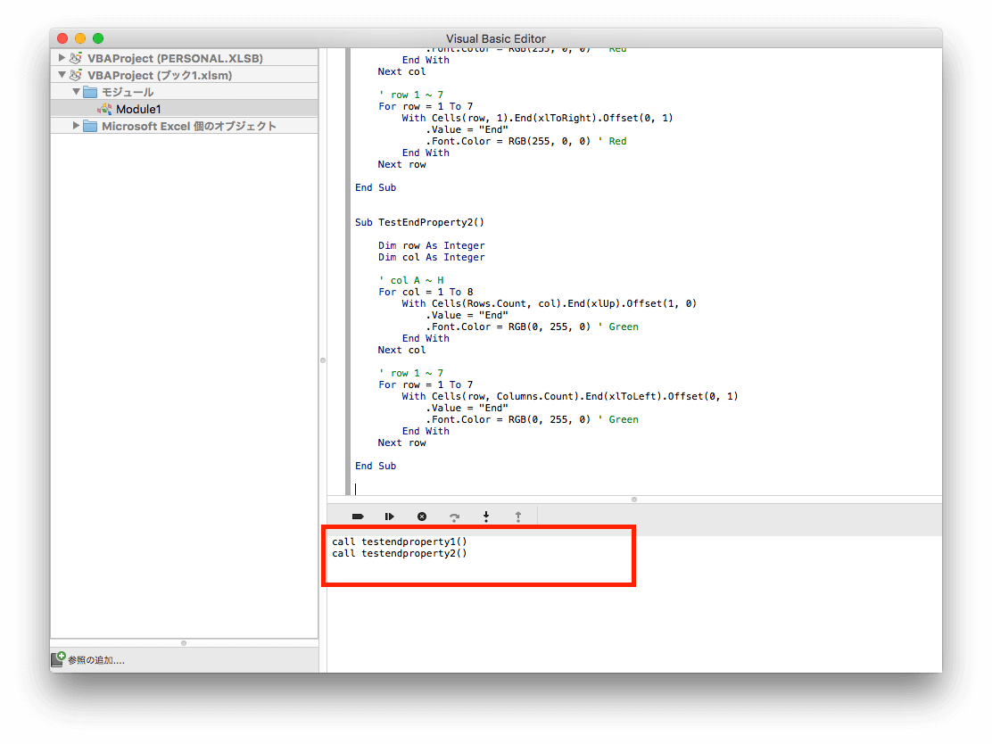Select VBAProject (ブック1.xlsm) label

pyautogui.click(x=160, y=75)
